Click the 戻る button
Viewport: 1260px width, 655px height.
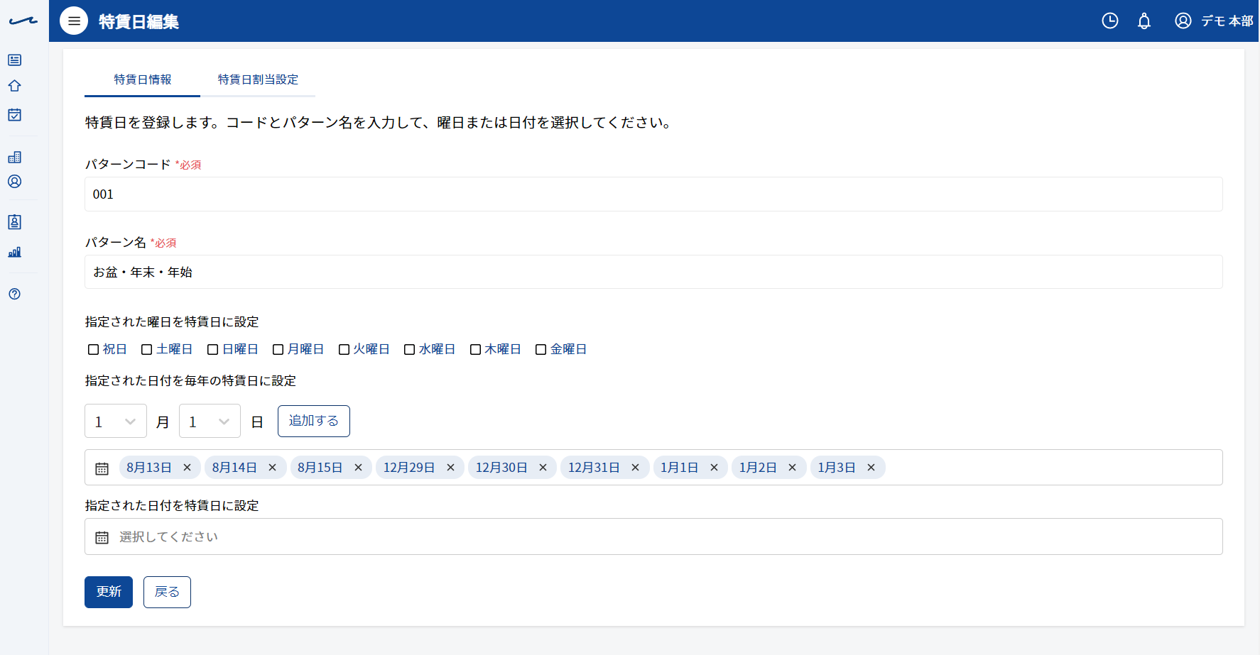pos(167,592)
